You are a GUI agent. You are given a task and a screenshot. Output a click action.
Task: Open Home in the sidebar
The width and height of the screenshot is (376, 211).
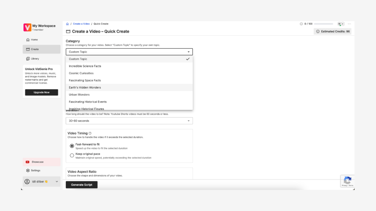[x=41, y=40]
